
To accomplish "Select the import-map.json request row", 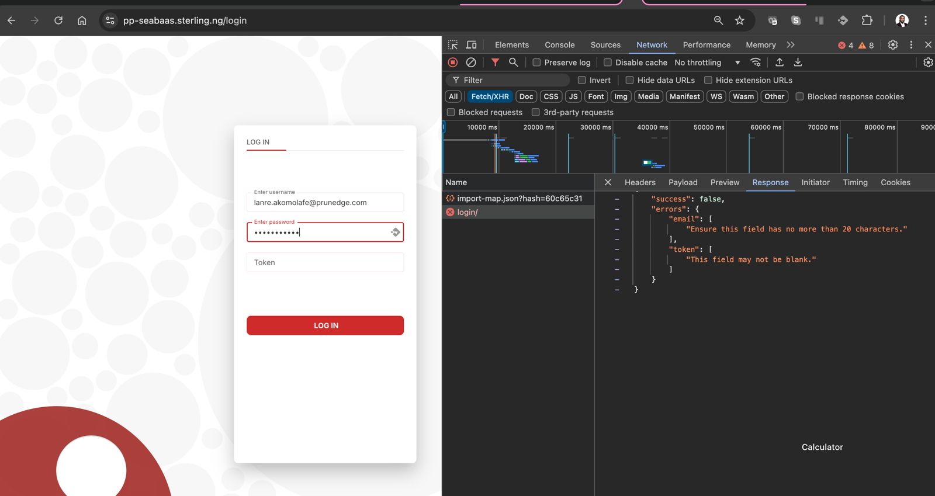I will (518, 199).
